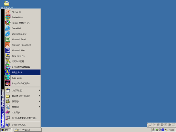
Task: Expand the Programs (P) submenu arrow
Action: (x=40, y=90)
